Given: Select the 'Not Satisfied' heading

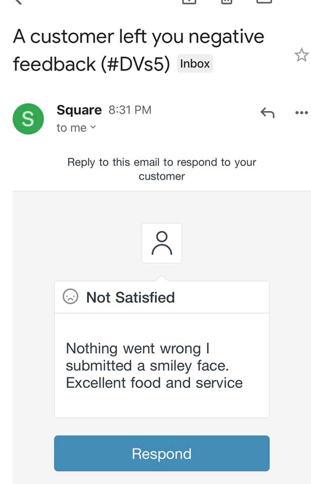Looking at the screenshot, I should (x=130, y=297).
